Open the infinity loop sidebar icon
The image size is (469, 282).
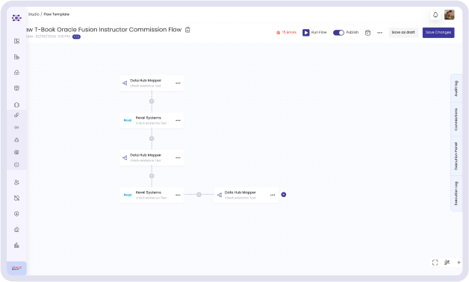16,128
